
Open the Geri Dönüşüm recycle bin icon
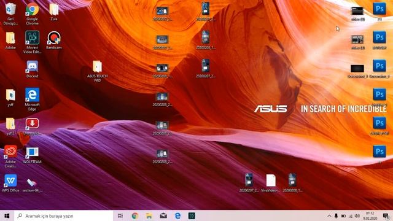[x=10, y=10]
